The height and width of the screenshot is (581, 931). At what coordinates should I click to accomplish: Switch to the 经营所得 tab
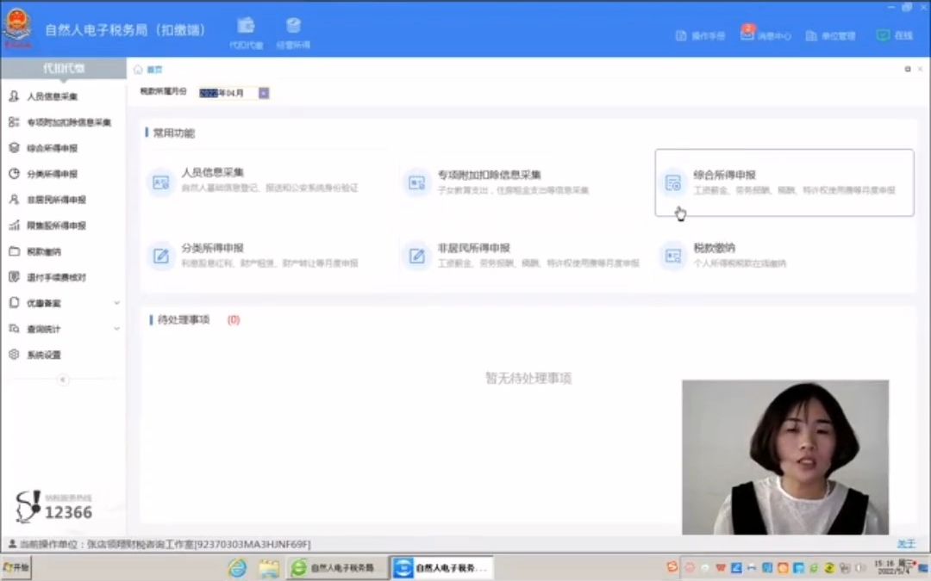click(x=293, y=30)
